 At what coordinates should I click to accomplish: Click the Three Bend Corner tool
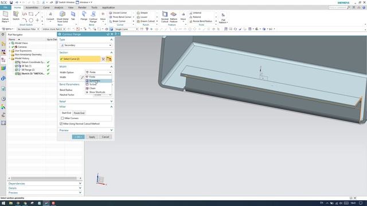point(120,17)
